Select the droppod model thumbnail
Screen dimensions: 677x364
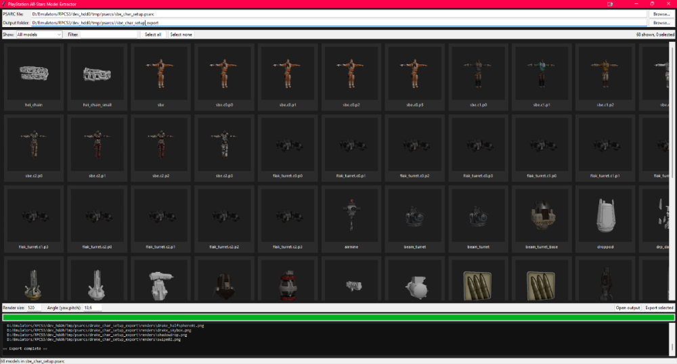(x=605, y=219)
